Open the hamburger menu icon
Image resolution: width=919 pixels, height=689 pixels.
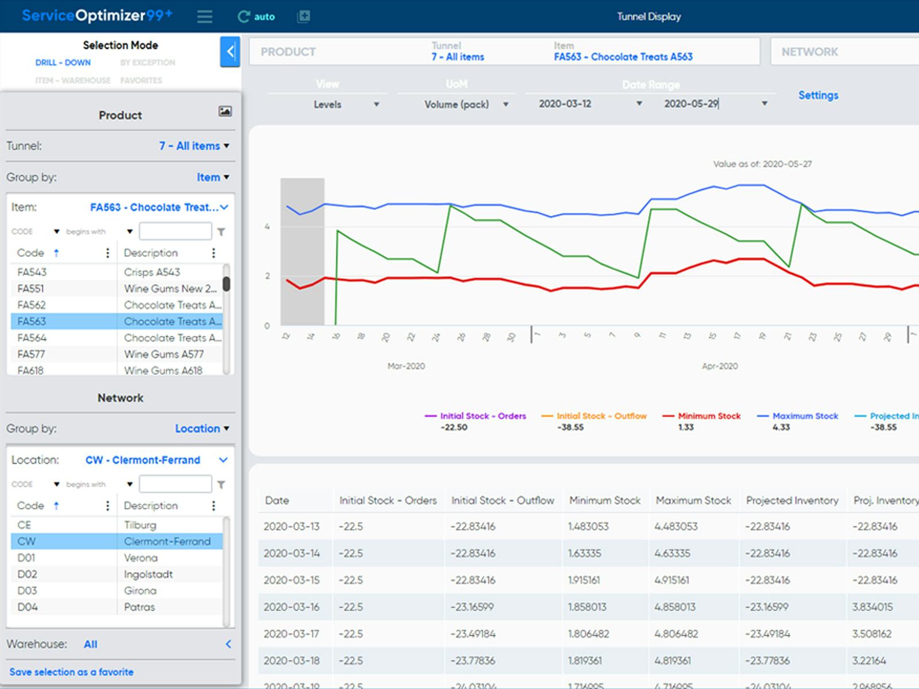(x=204, y=17)
